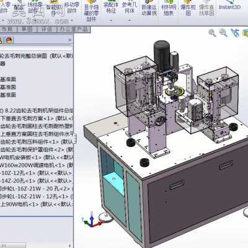Screen dimensions: 248x248
Task: Open Reference Geometry (参考几何体) tool
Action: 130,7
